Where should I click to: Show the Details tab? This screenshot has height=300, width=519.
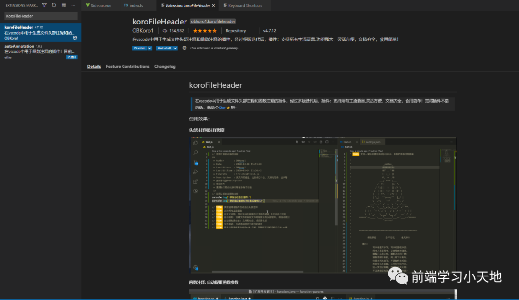(x=94, y=66)
